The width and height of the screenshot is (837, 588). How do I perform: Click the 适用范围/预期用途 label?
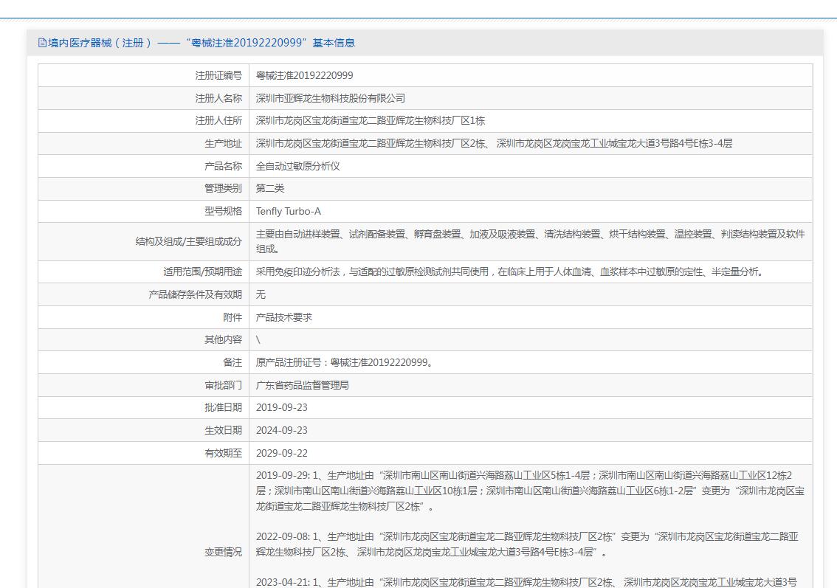[203, 271]
